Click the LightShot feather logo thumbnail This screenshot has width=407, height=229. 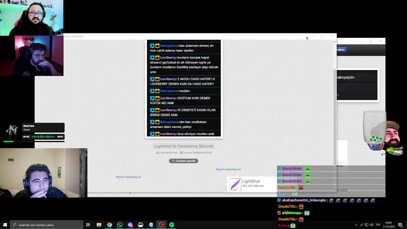click(235, 184)
